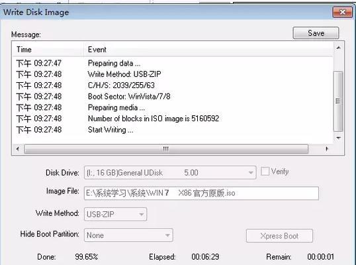Enable the Verify checkbox
Viewport: 356px width, 265px height.
point(265,171)
